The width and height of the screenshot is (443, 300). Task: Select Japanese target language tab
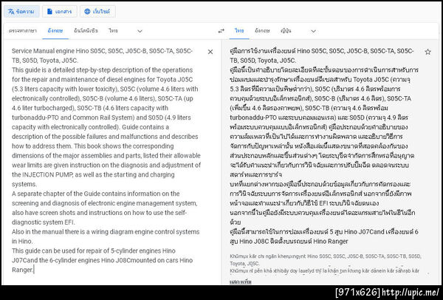[286, 31]
